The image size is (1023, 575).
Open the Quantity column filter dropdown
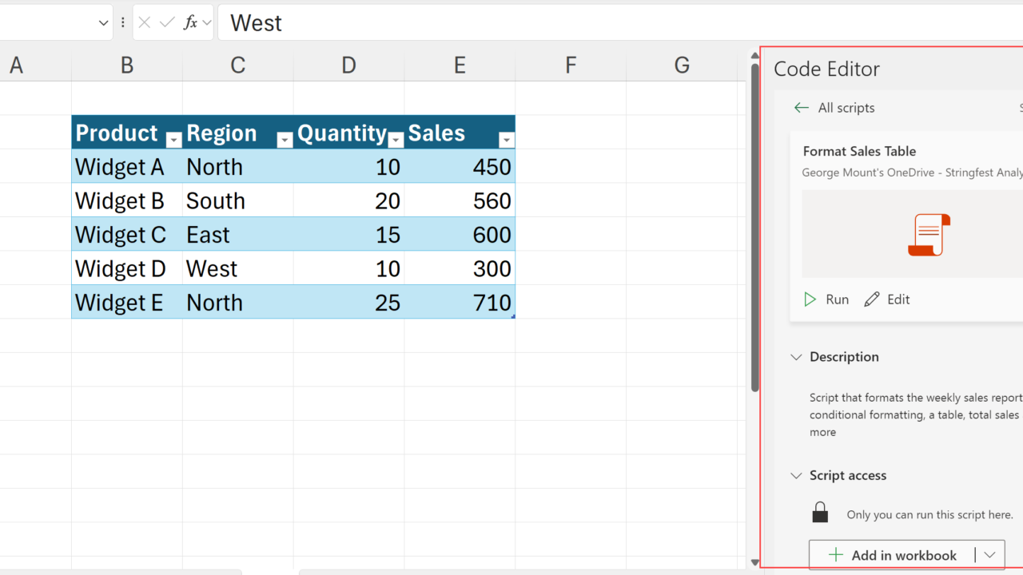396,141
